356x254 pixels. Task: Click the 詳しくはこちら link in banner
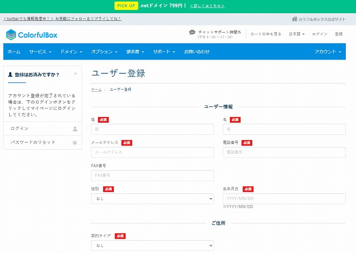click(x=207, y=6)
